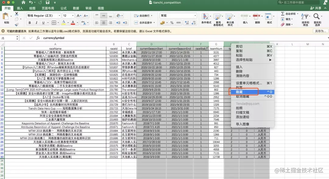The width and height of the screenshot is (329, 179).
Task: Switch to the 插入 ribbon tab
Action: click(x=20, y=8)
